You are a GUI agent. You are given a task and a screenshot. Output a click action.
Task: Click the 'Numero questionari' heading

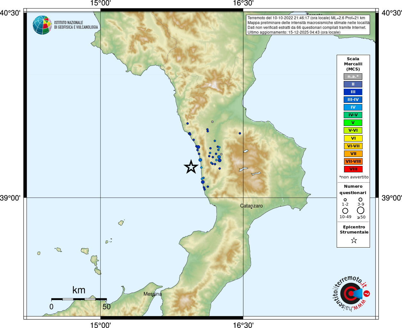click(x=353, y=190)
